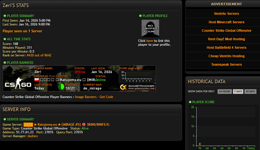
Task: Click the GameTracker logo in the banner
Action: pos(137,87)
